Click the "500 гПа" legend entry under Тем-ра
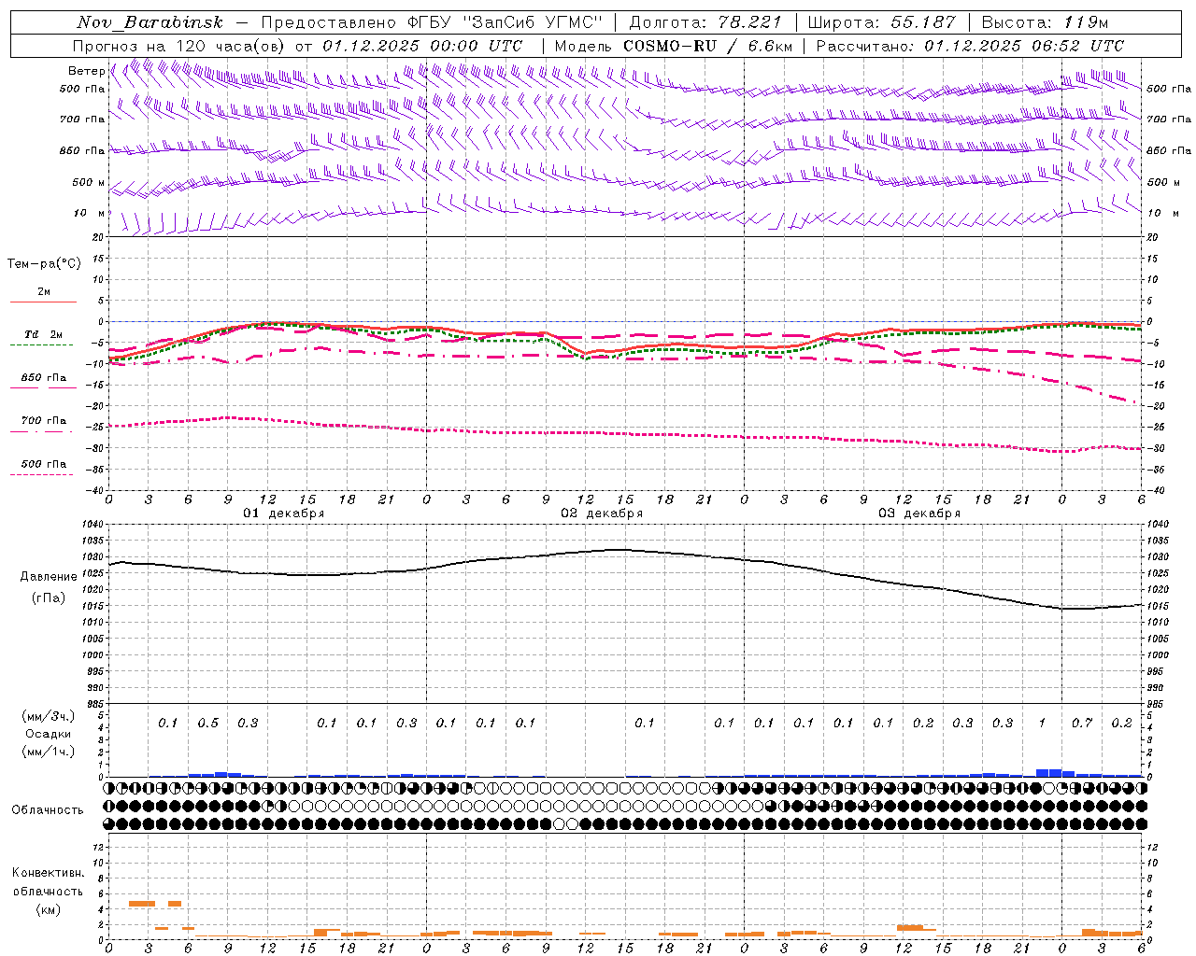 (44, 464)
